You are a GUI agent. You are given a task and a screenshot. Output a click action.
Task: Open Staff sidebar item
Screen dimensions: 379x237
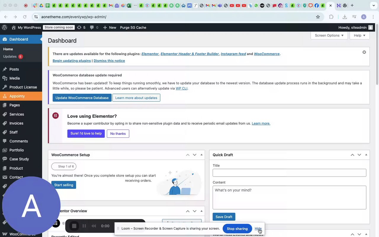[21, 132]
